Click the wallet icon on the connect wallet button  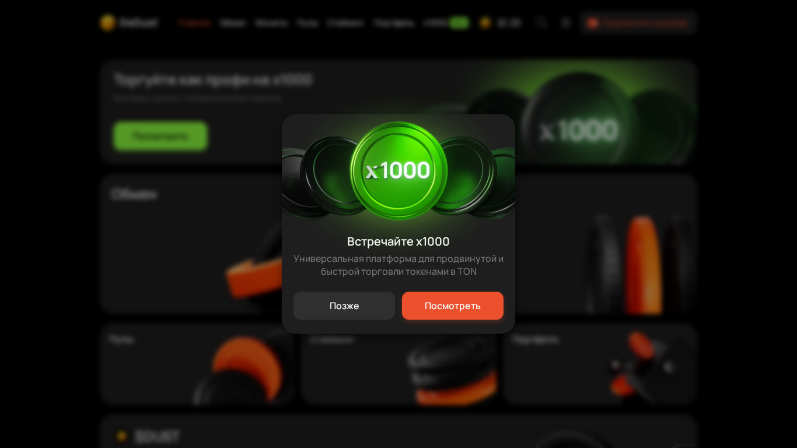pos(593,23)
